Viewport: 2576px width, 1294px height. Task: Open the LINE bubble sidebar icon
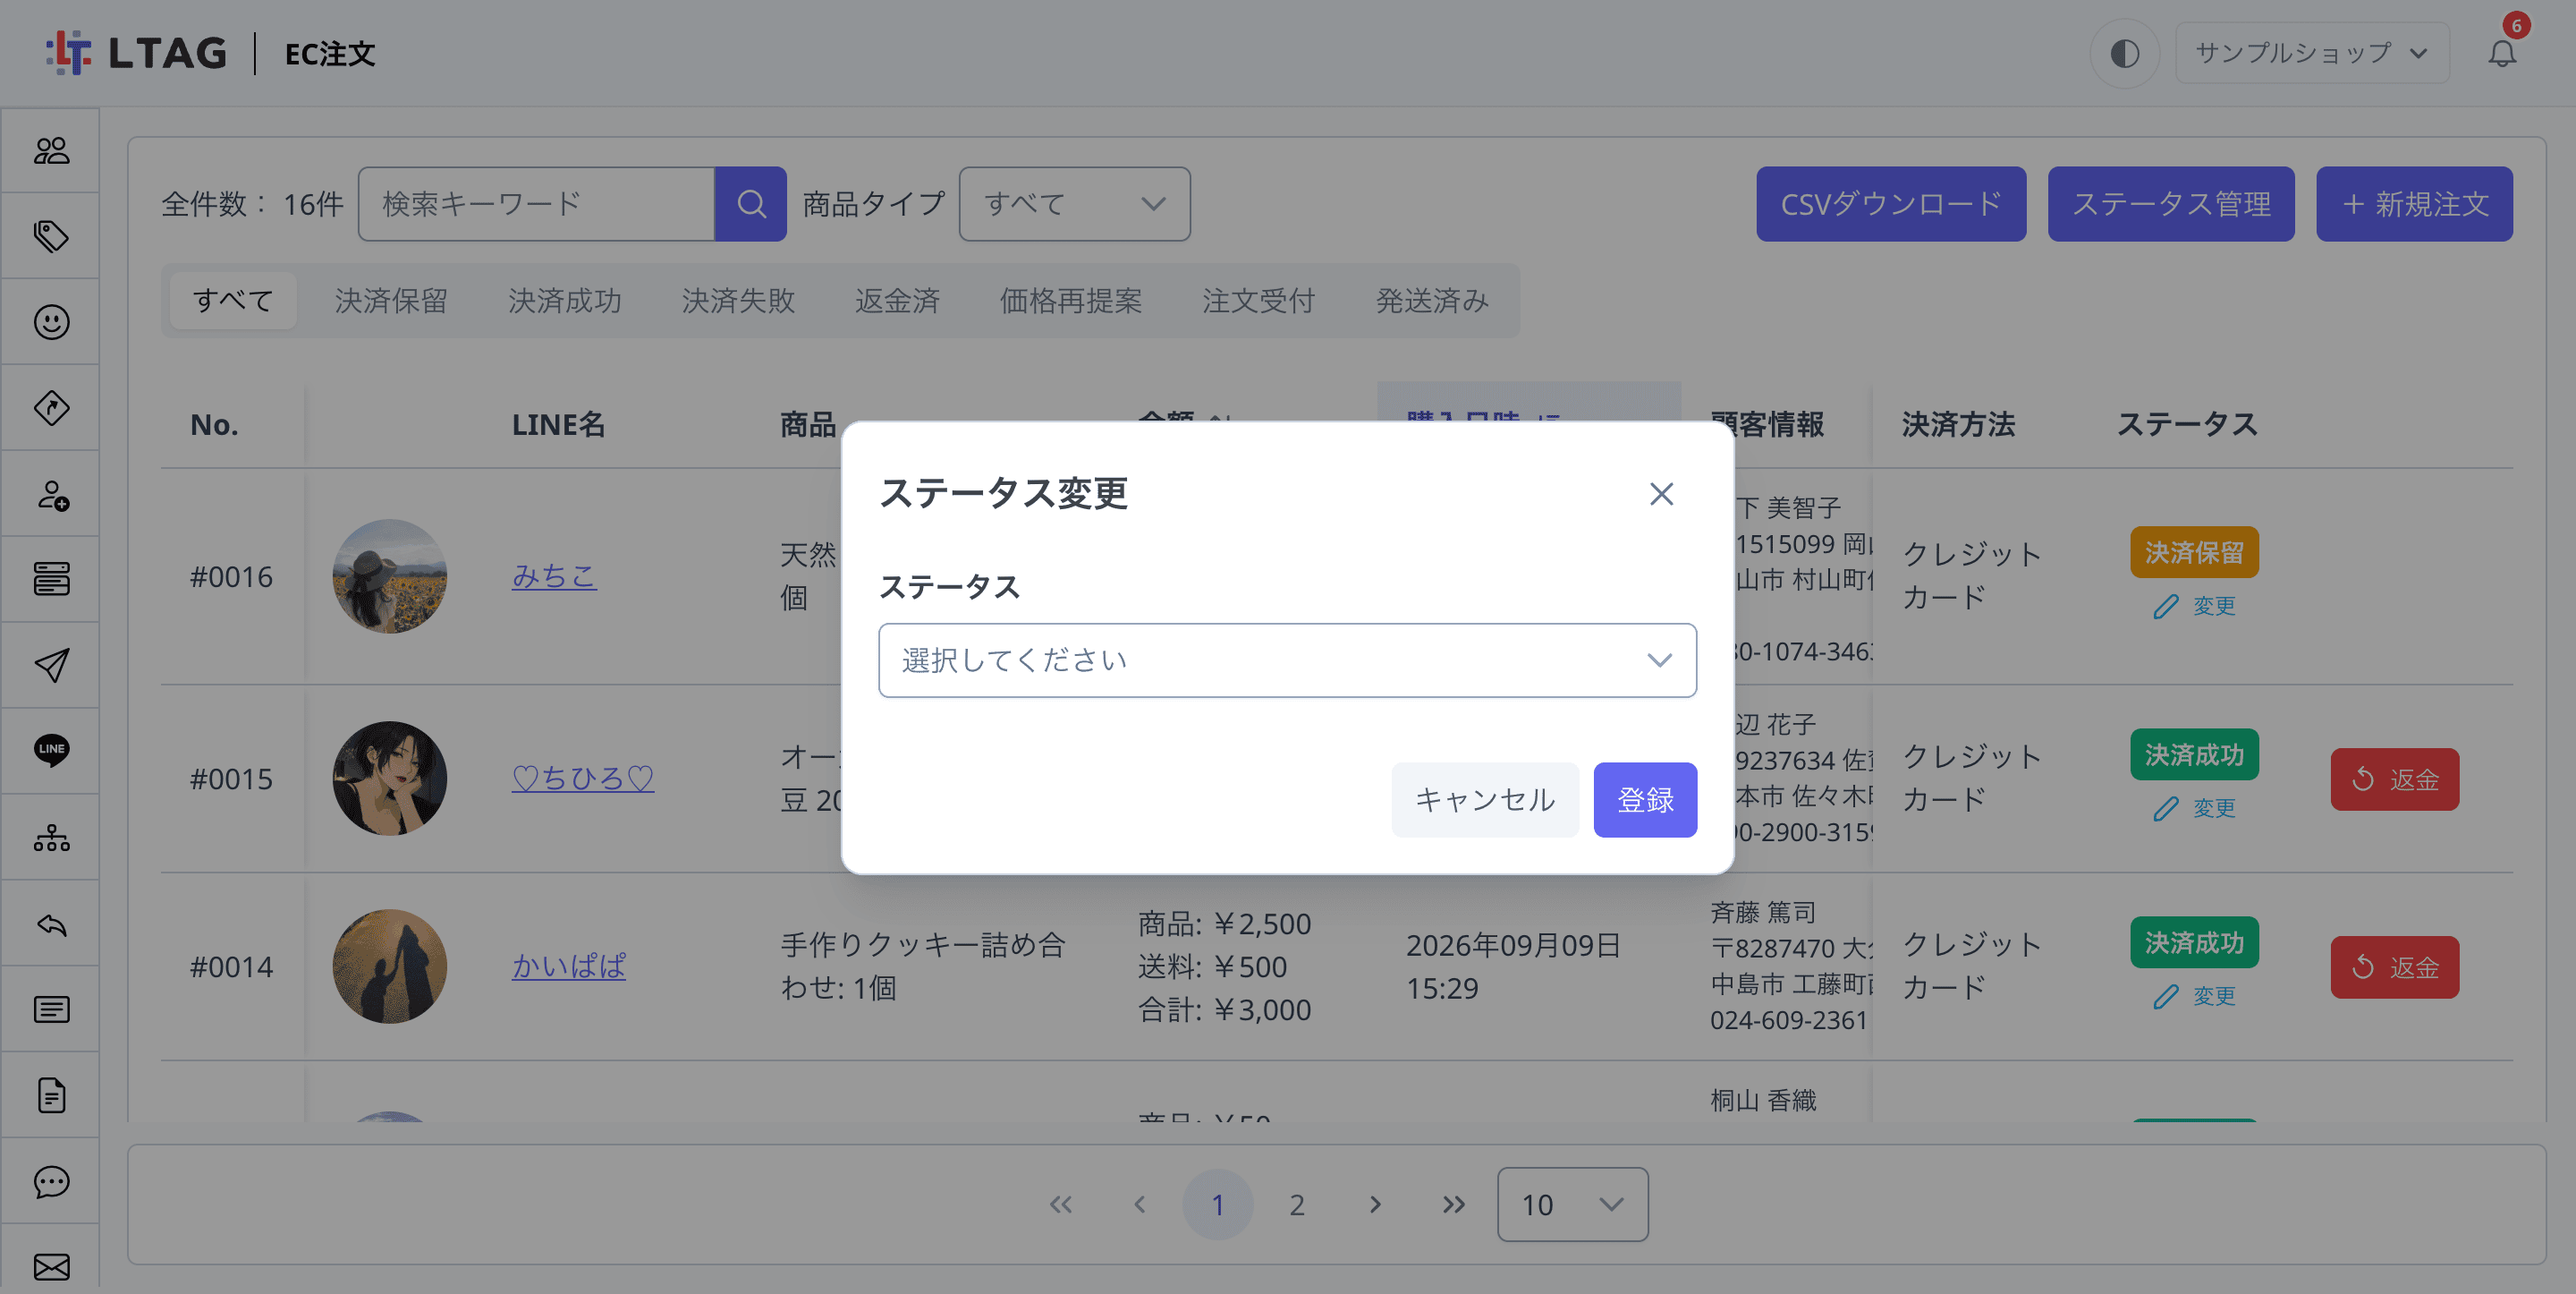[51, 751]
